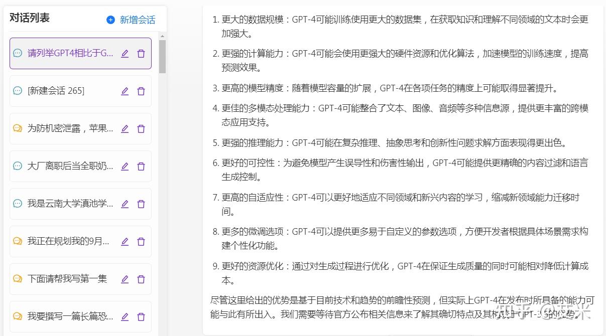
Task: Click the conversation list scrollbar thumb
Action: [162, 57]
